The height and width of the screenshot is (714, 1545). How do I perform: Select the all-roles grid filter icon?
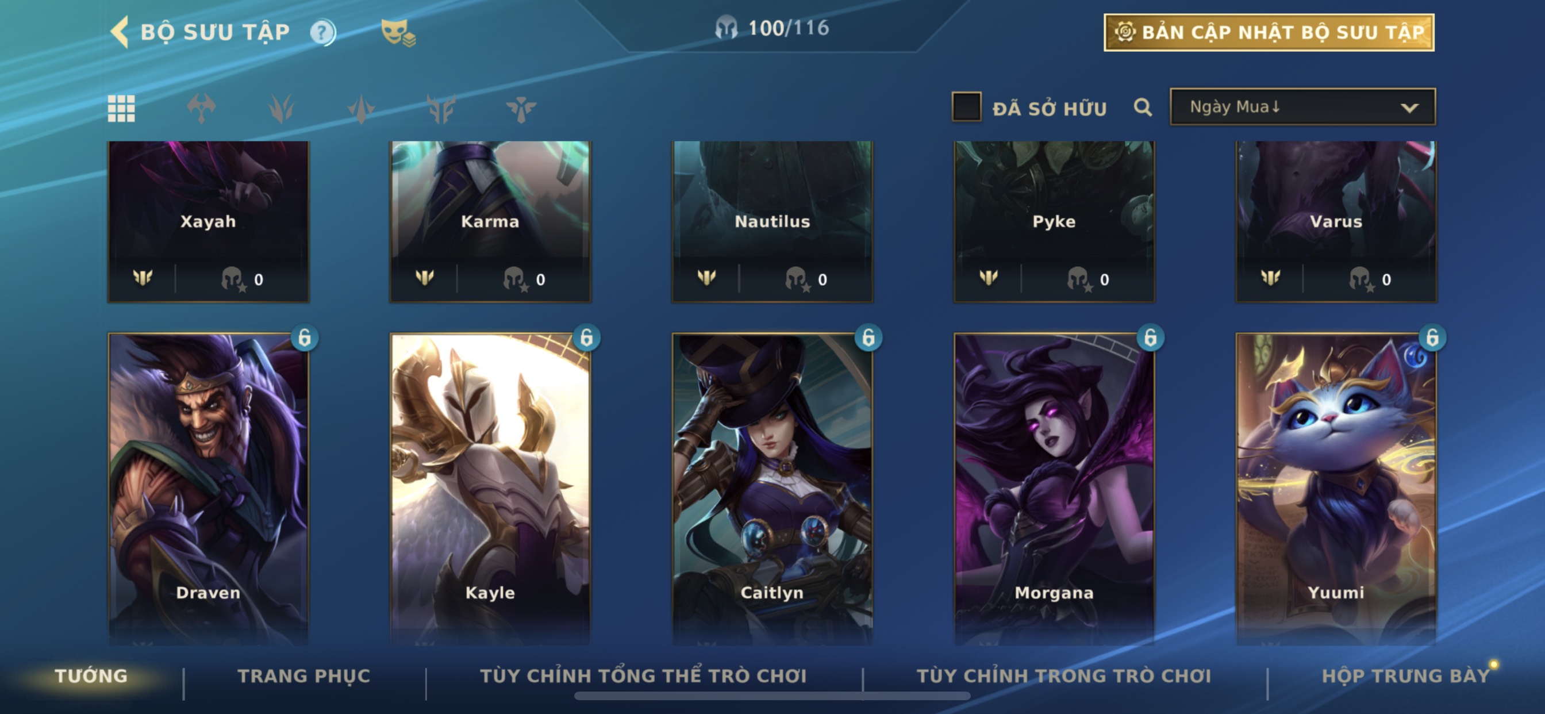click(121, 109)
